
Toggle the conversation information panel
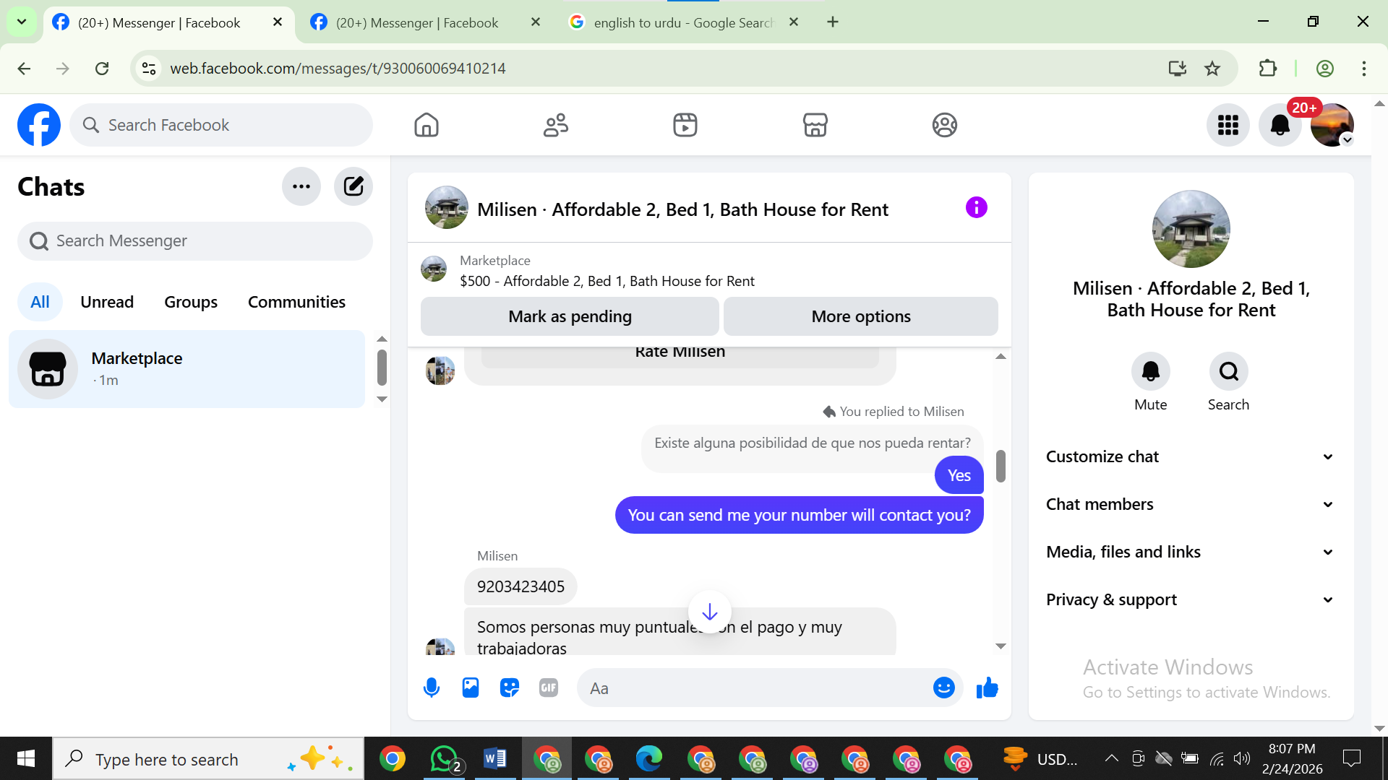(976, 208)
